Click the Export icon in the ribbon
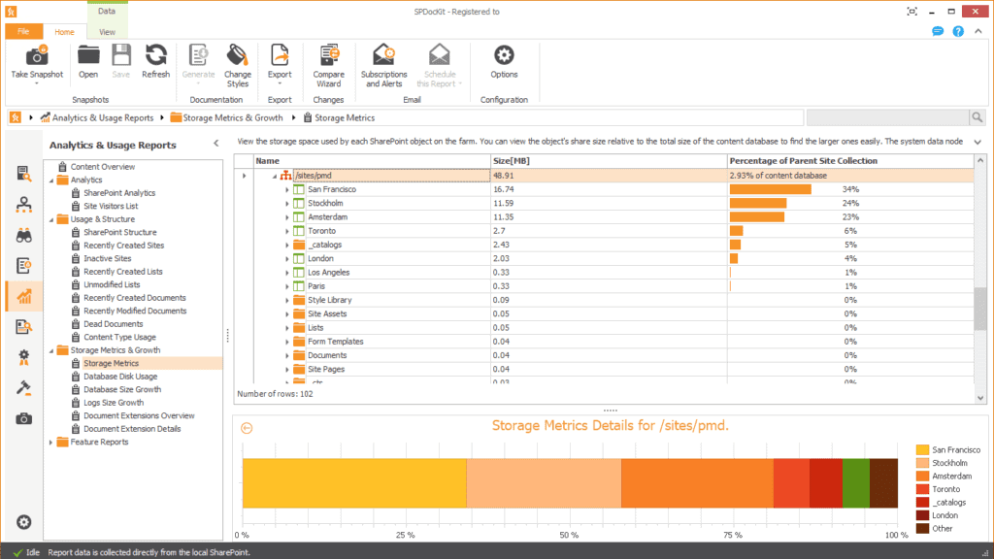This screenshot has width=994, height=559. point(280,55)
